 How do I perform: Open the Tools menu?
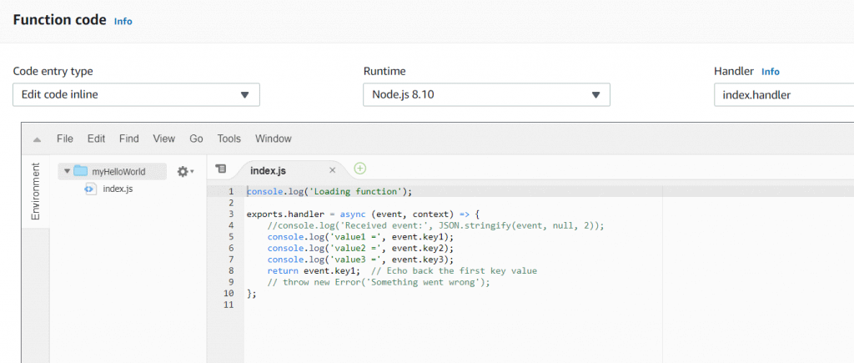229,139
